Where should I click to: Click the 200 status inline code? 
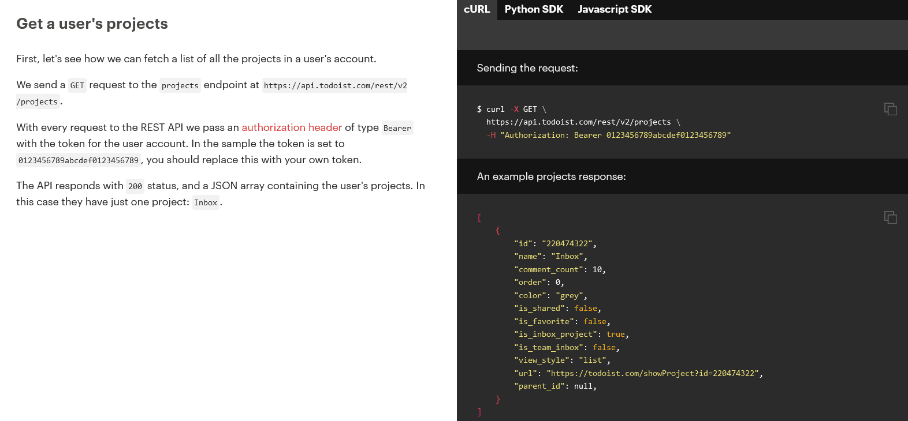(135, 186)
